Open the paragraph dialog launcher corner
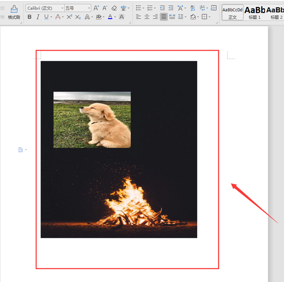 point(217,23)
